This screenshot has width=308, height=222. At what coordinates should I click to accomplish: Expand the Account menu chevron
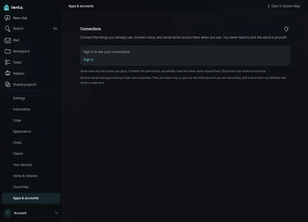click(57, 213)
